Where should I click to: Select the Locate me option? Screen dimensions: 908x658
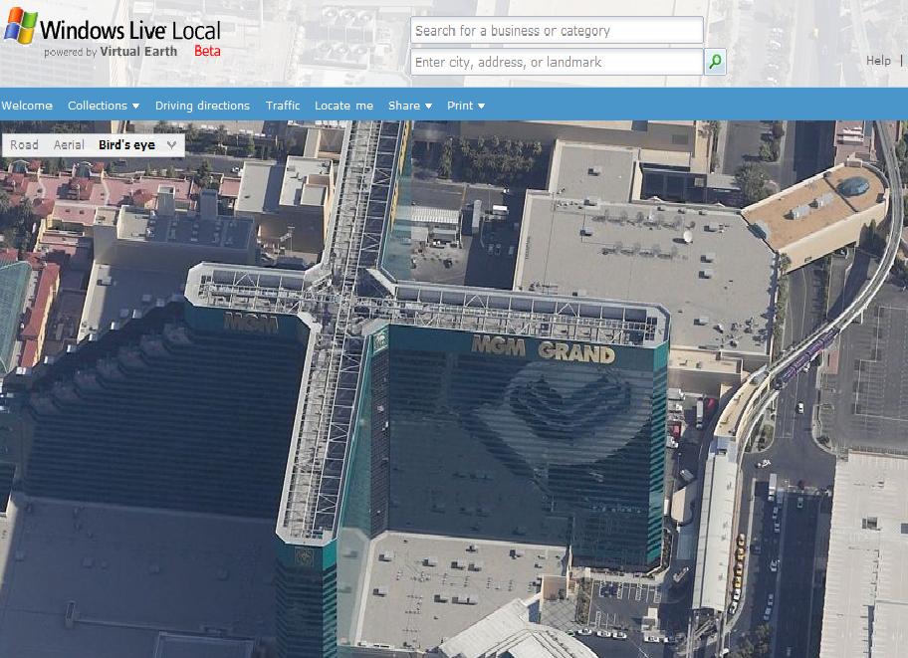pos(343,106)
